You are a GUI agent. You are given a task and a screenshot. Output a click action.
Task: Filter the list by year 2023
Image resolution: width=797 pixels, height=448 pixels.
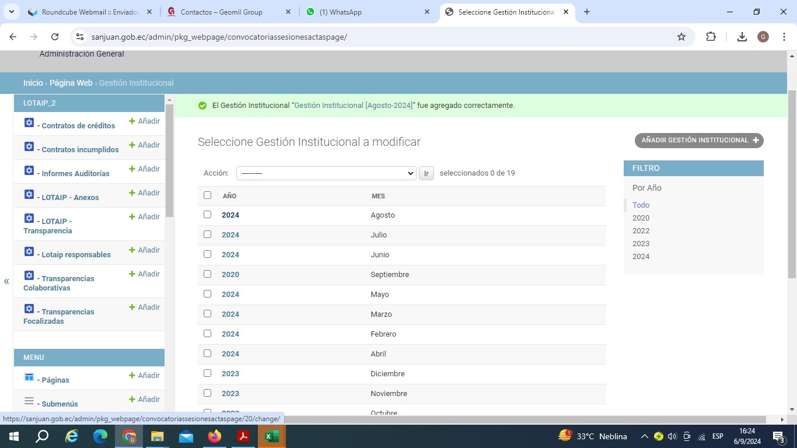[x=641, y=244]
